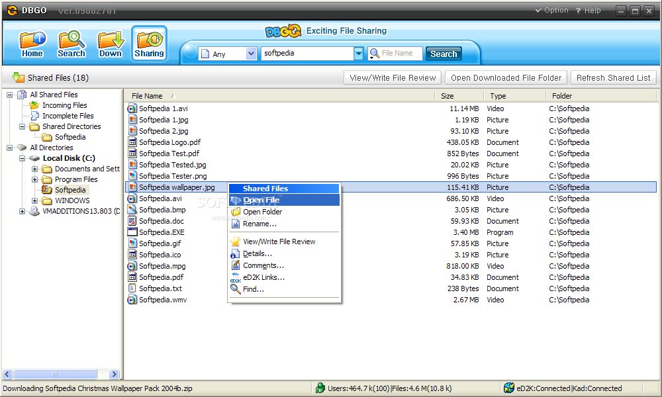
Task: Click the Shared Files folder icon in header
Action: (x=18, y=77)
